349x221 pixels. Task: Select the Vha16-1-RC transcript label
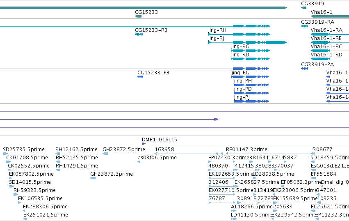coord(326,47)
